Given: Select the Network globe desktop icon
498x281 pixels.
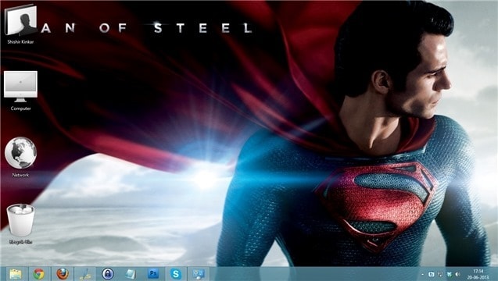Looking at the screenshot, I should click(x=20, y=153).
